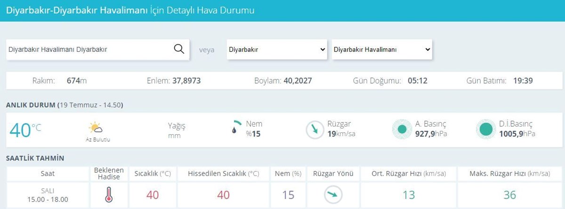565x209 pixels.
Task: Click the wind direction arrow beside Rüzgar
Action: (313, 130)
